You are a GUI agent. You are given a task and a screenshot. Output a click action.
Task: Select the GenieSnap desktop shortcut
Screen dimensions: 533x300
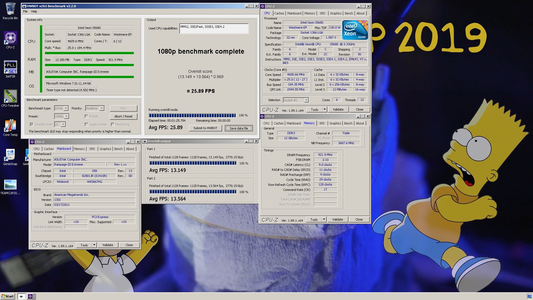pos(10,157)
